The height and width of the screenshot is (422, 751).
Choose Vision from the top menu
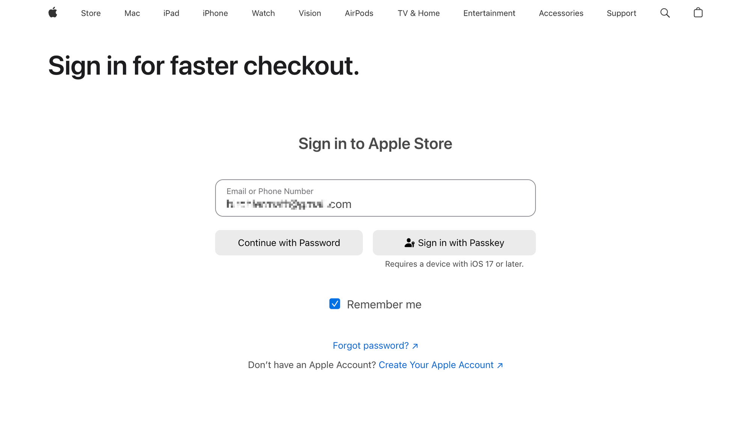pos(310,13)
